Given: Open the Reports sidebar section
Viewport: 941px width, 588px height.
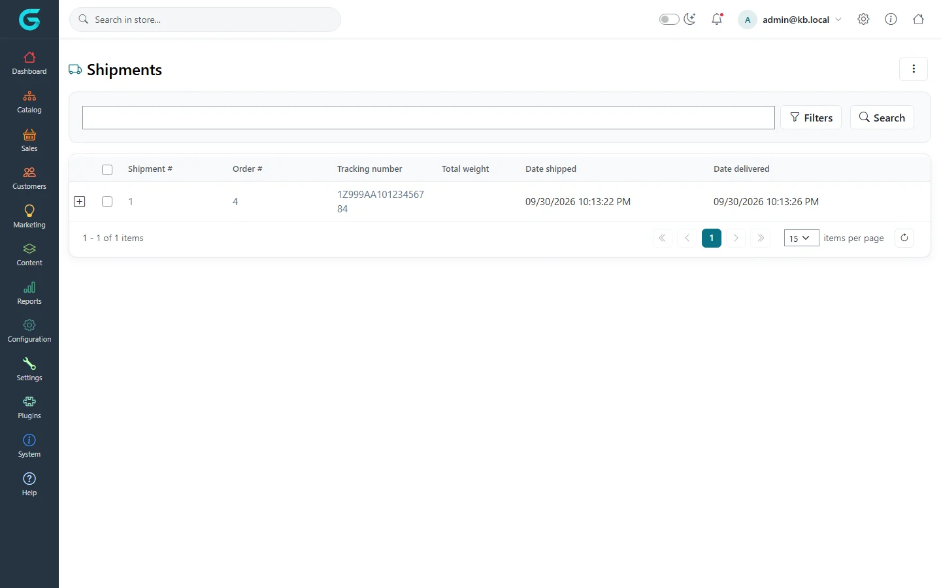Looking at the screenshot, I should [x=29, y=293].
